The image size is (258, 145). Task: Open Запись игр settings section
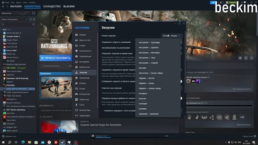(x=84, y=99)
